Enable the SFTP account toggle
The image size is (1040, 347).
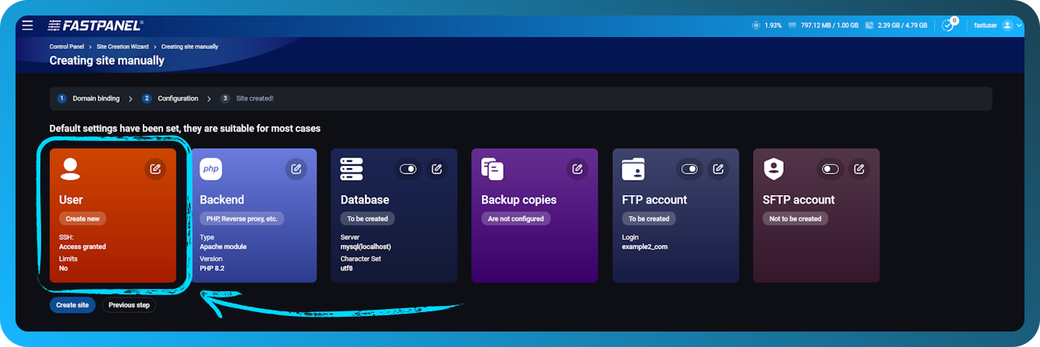point(830,169)
